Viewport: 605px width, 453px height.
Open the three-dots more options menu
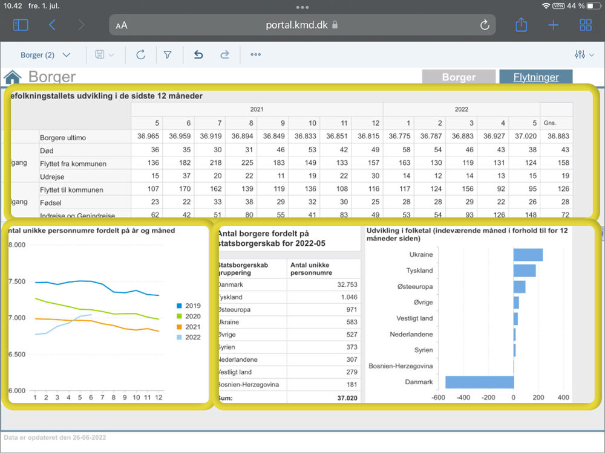255,55
